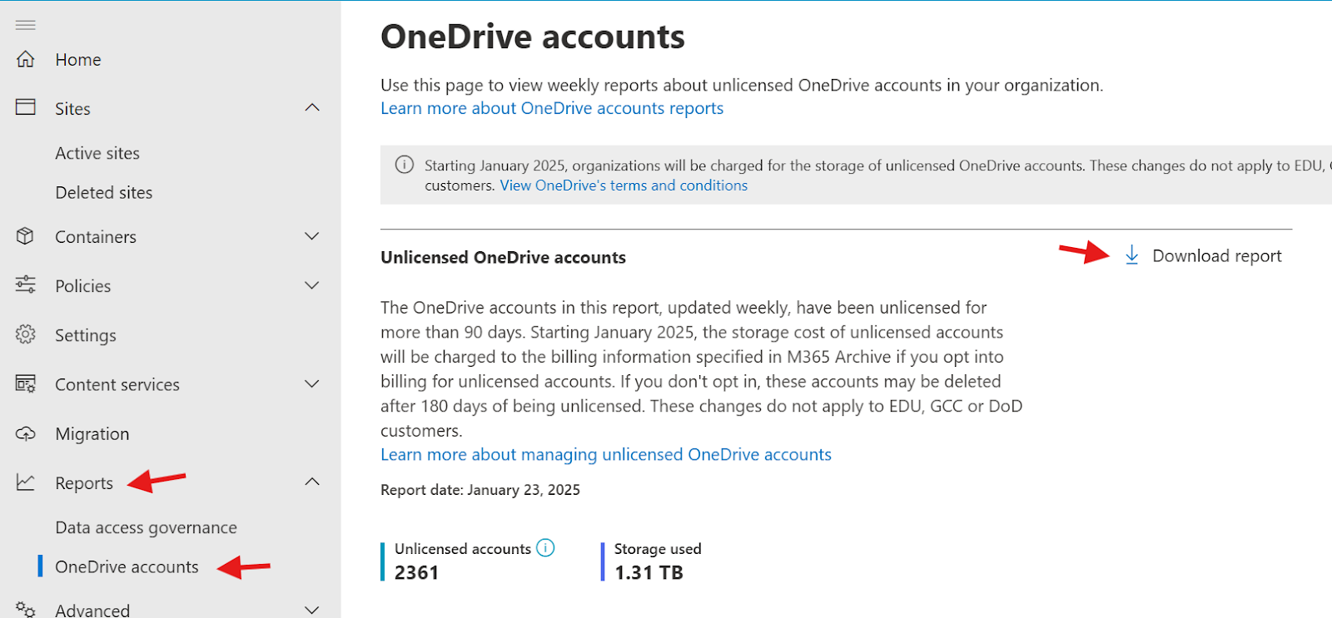Expand the Advanced section chevron

pos(312,610)
